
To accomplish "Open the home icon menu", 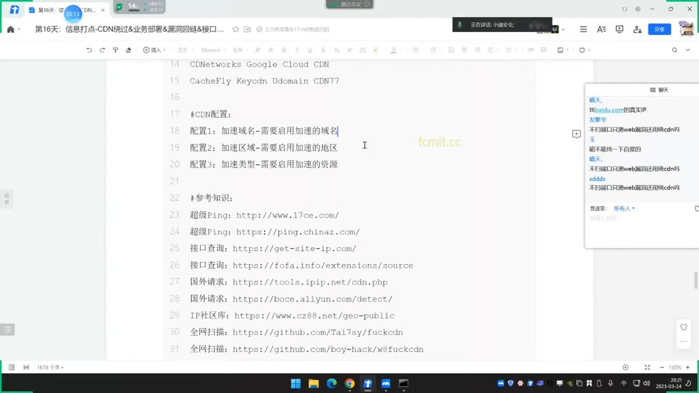I will pos(13,29).
